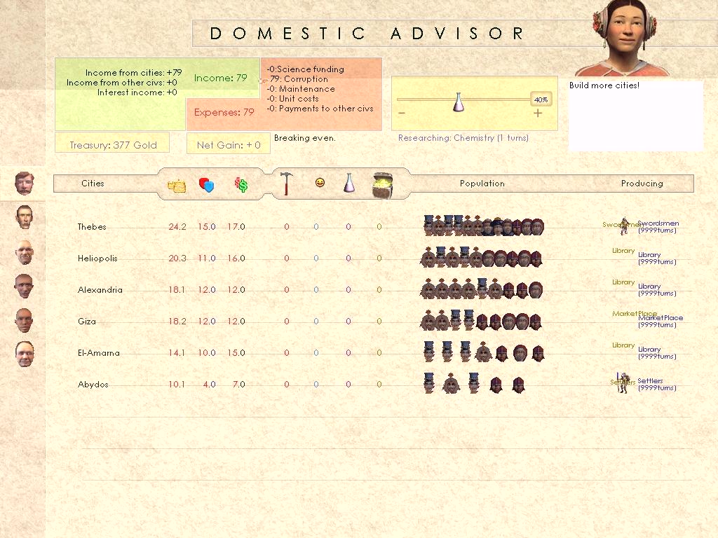Click the Population column header
Viewport: 718px width, 538px height.
click(482, 184)
